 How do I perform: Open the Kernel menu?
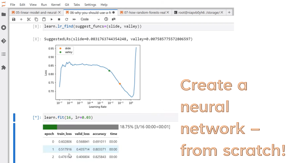pos(55,5)
